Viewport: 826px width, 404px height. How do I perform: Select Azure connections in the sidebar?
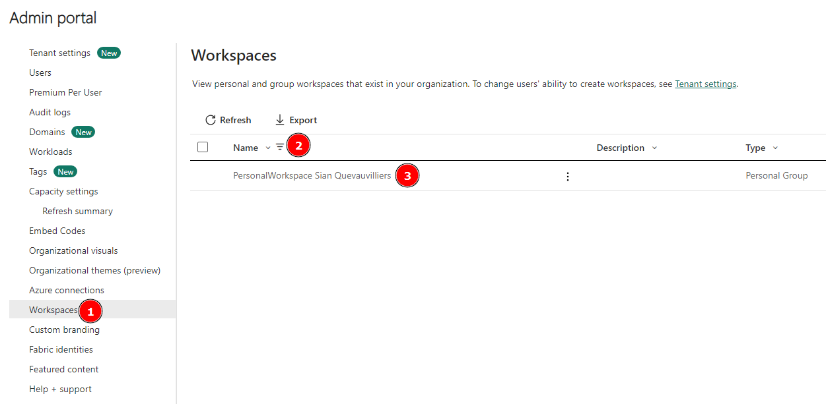(66, 290)
